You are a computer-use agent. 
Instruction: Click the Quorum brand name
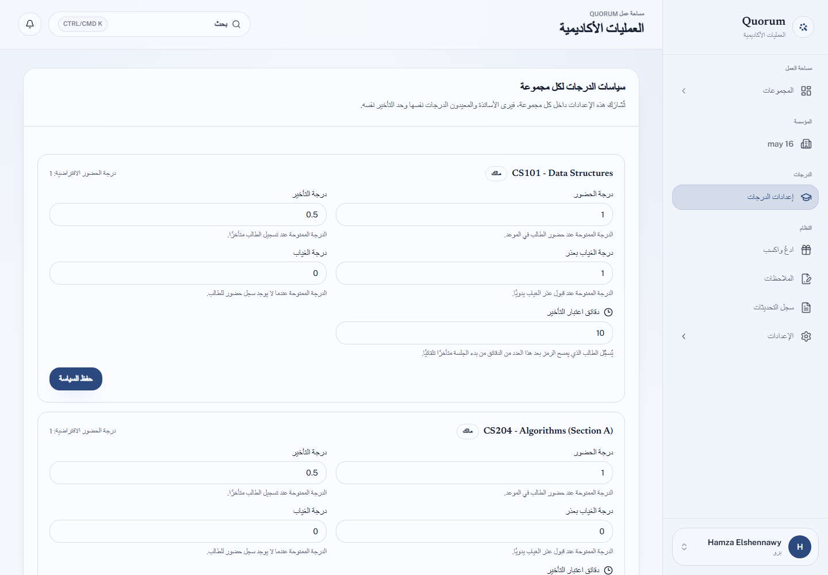764,21
